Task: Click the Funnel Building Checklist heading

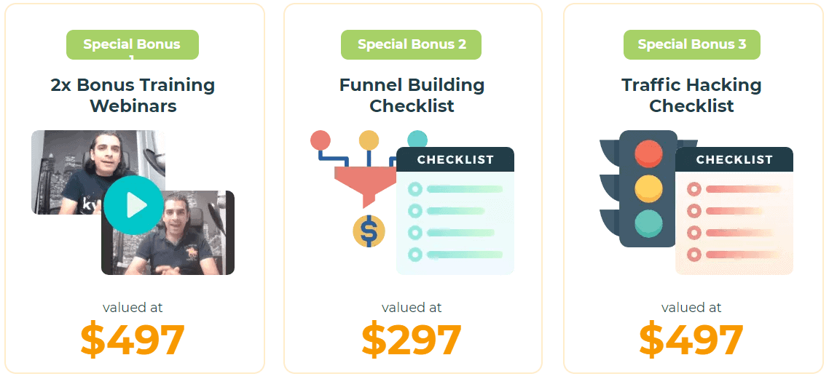Action: tap(412, 95)
